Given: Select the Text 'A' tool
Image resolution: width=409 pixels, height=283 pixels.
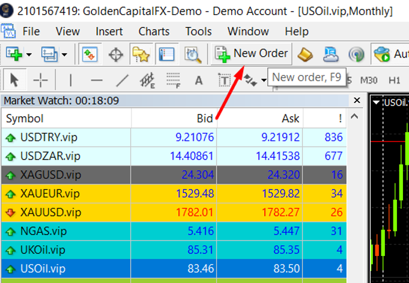Looking at the screenshot, I should [199, 80].
